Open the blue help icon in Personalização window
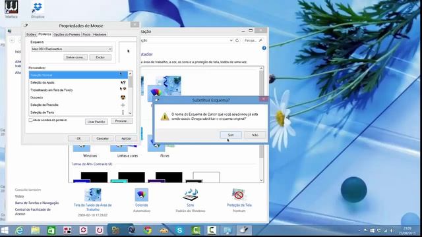Image resolution: width=422 pixels, height=237 pixels. [264, 48]
